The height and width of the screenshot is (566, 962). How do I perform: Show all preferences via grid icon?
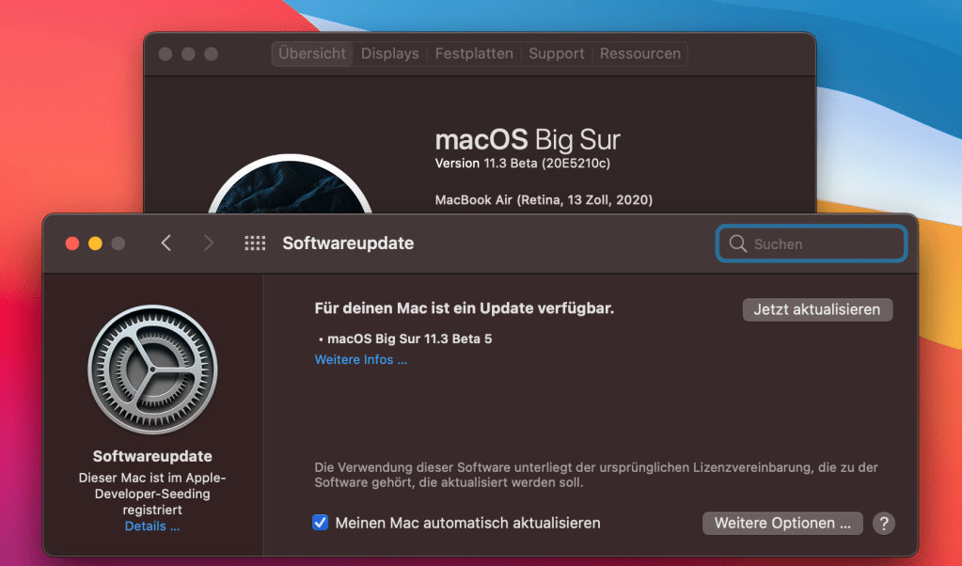255,244
